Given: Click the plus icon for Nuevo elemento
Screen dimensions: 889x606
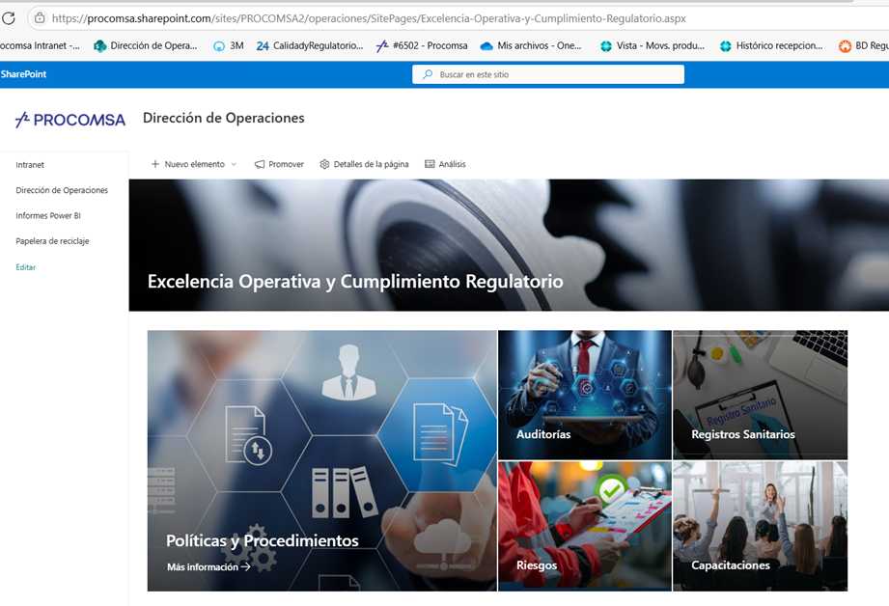Looking at the screenshot, I should pyautogui.click(x=155, y=164).
